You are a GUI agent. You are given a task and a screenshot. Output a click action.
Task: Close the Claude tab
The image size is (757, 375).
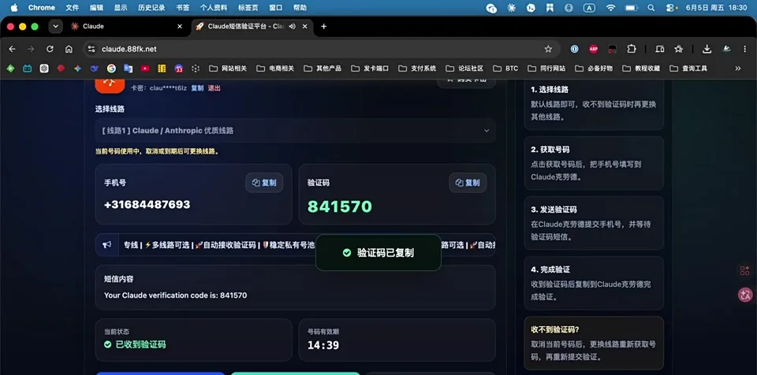[180, 27]
